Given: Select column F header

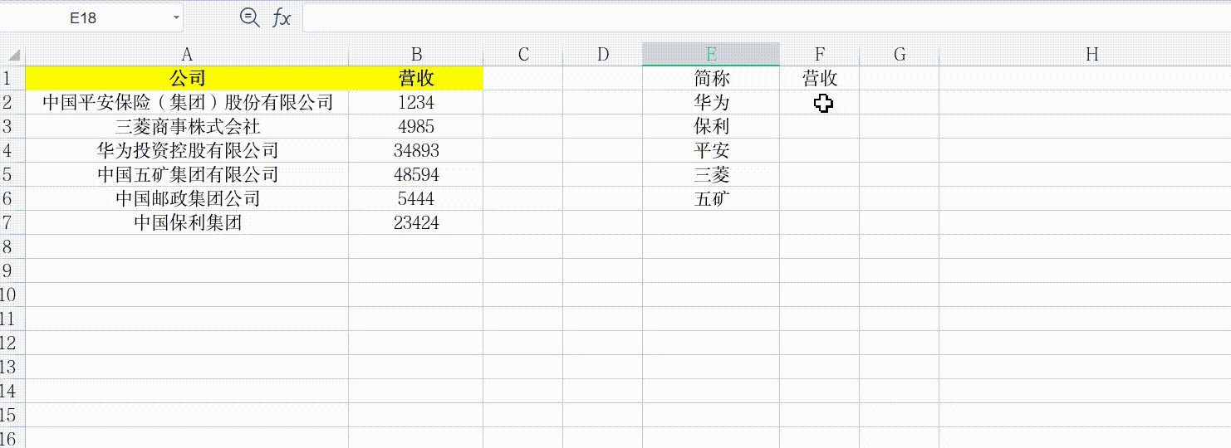Looking at the screenshot, I should pyautogui.click(x=820, y=55).
